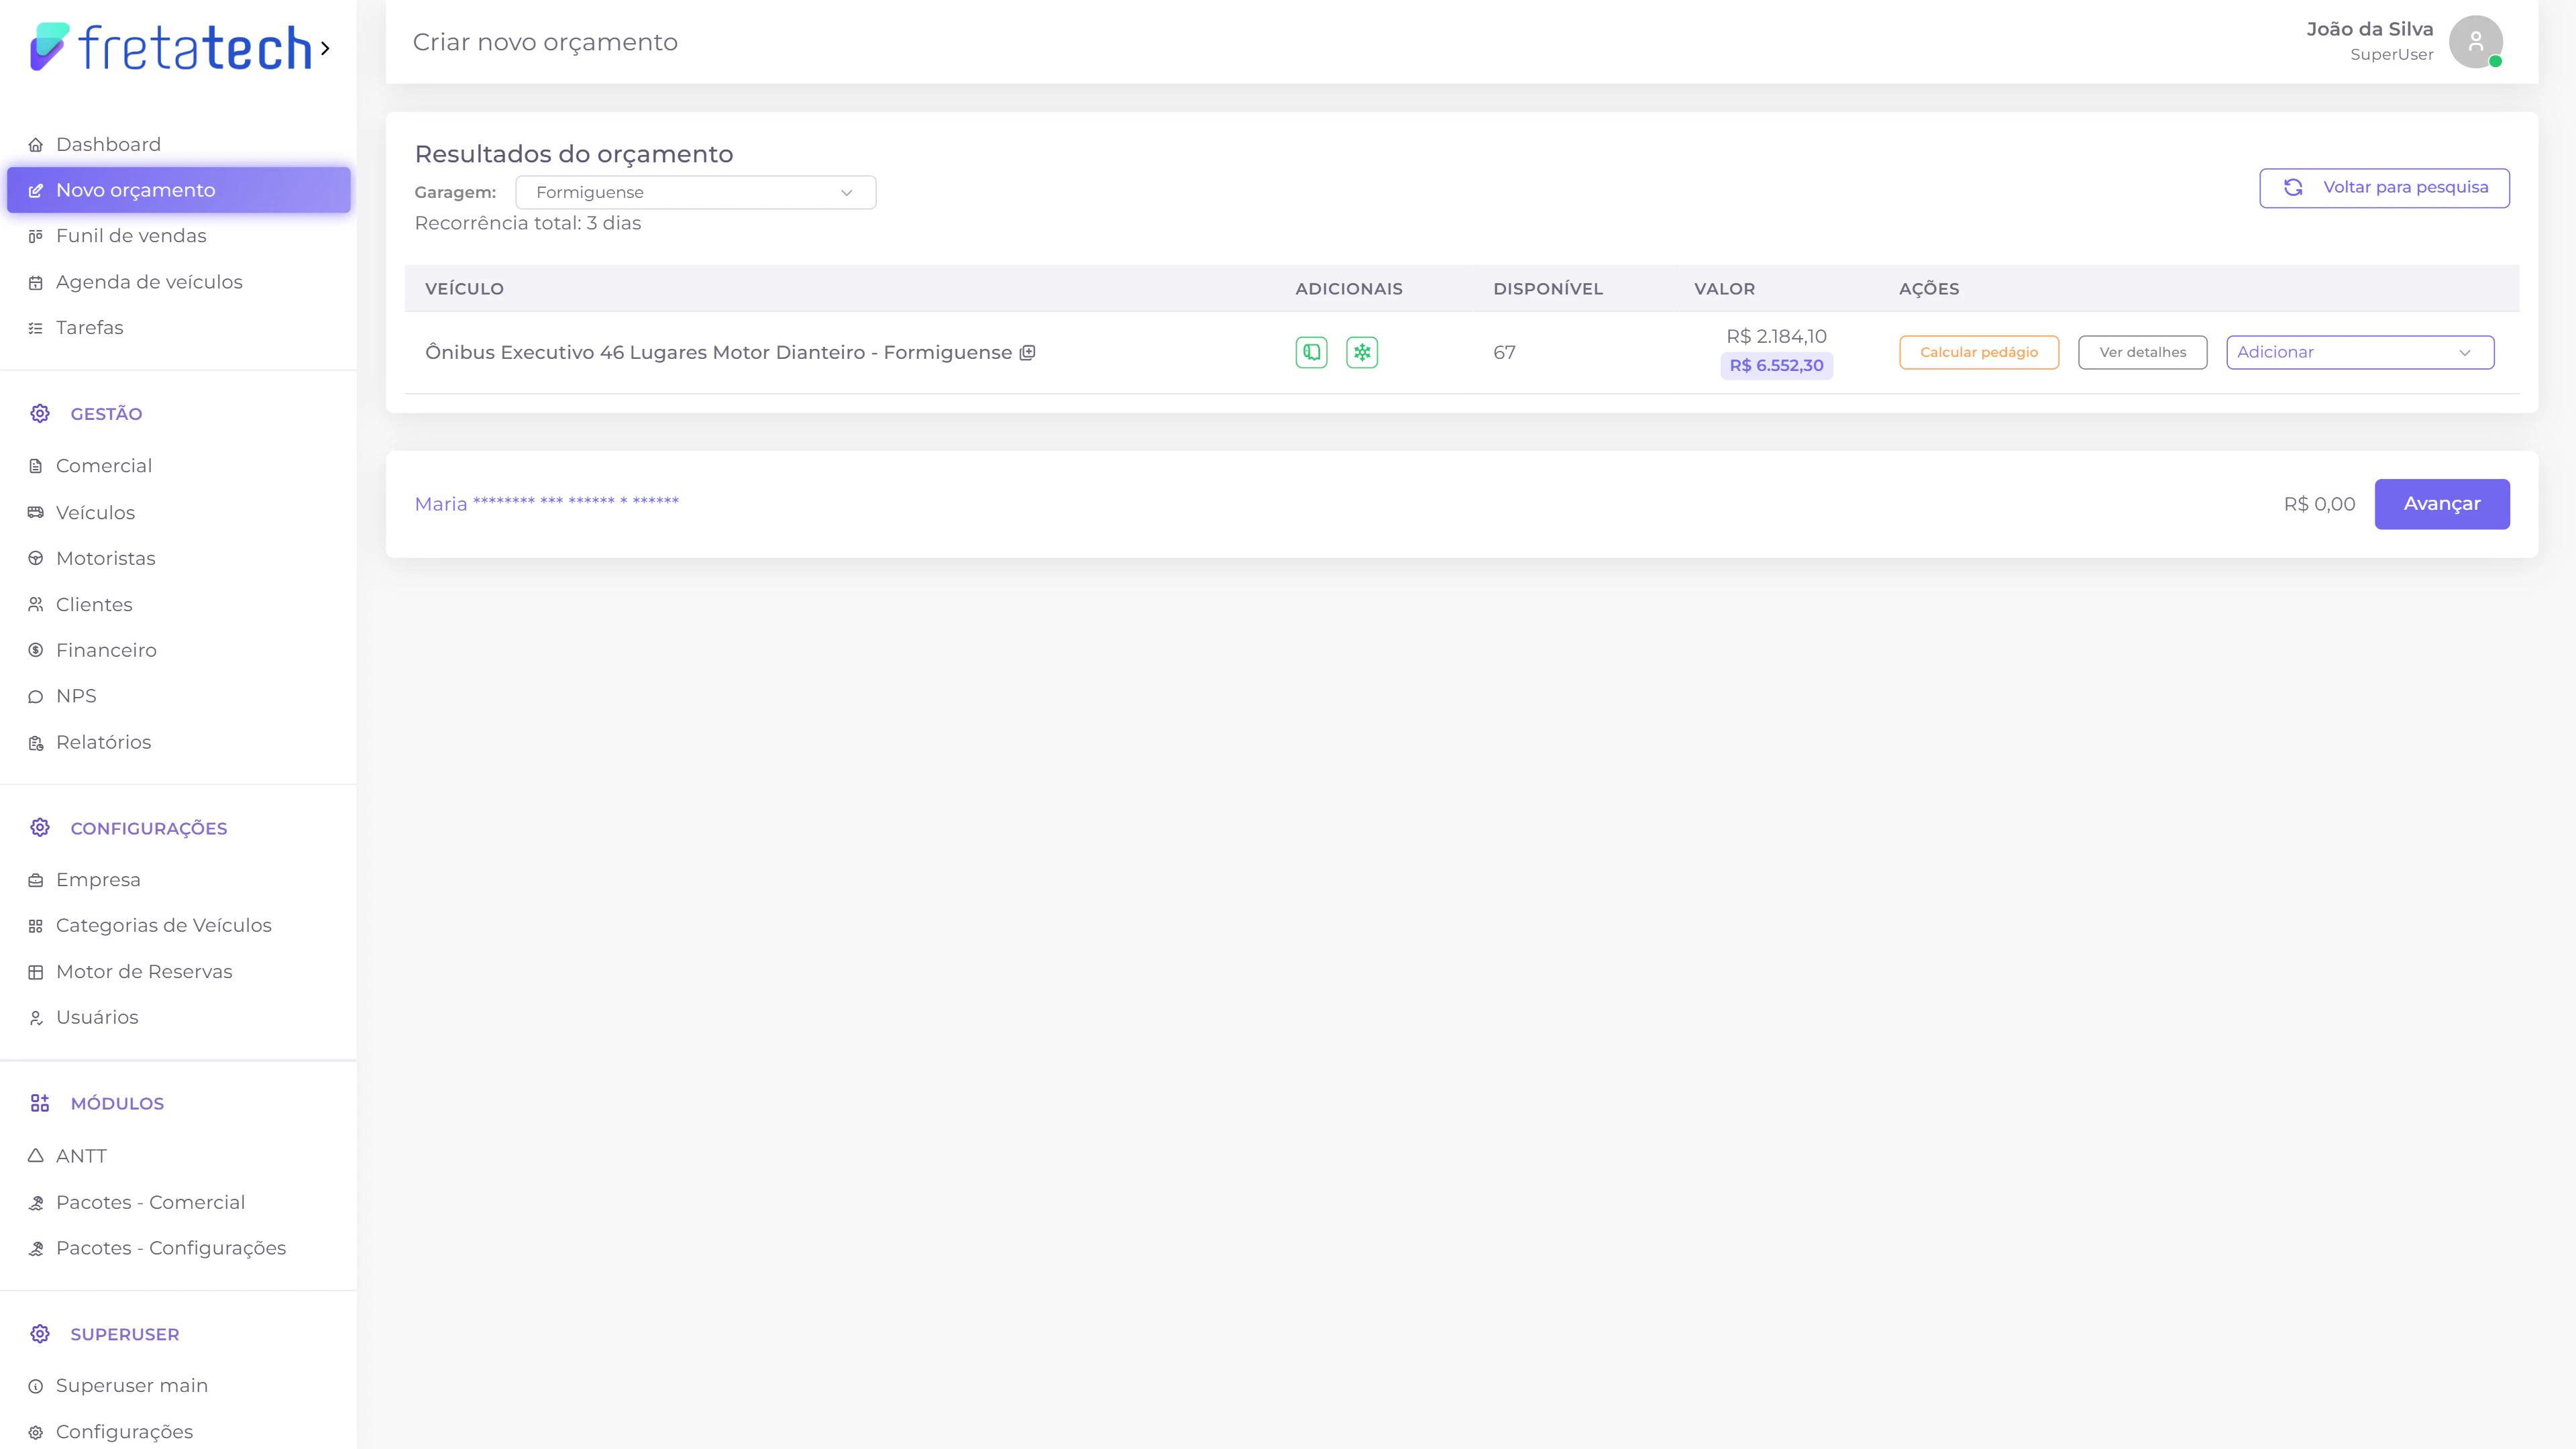Open Funil de vendas menu item
This screenshot has height=1449, width=2576.
coord(131,236)
